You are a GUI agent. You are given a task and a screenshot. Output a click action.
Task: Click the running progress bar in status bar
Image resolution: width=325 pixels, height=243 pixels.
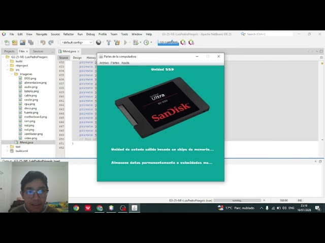point(237,200)
